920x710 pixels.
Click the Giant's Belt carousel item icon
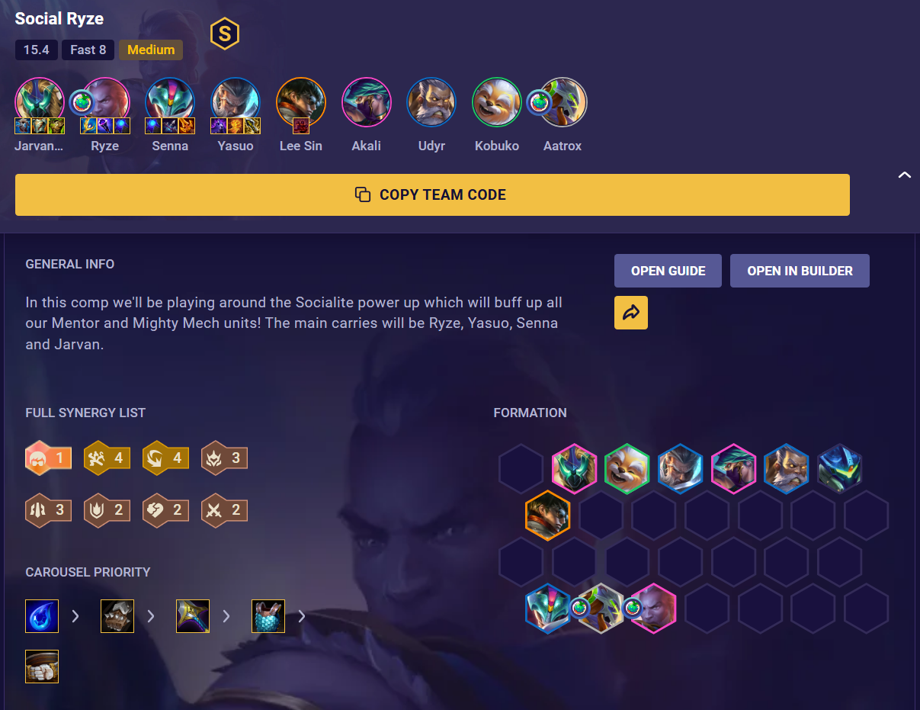[x=42, y=667]
